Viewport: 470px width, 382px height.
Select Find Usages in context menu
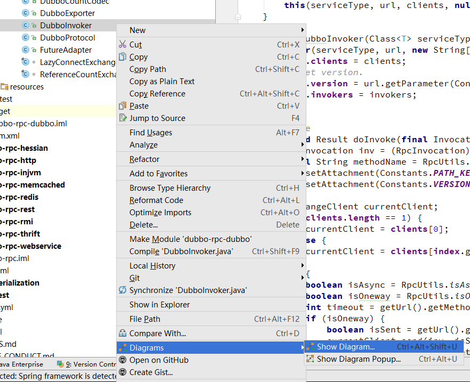pyautogui.click(x=211, y=133)
